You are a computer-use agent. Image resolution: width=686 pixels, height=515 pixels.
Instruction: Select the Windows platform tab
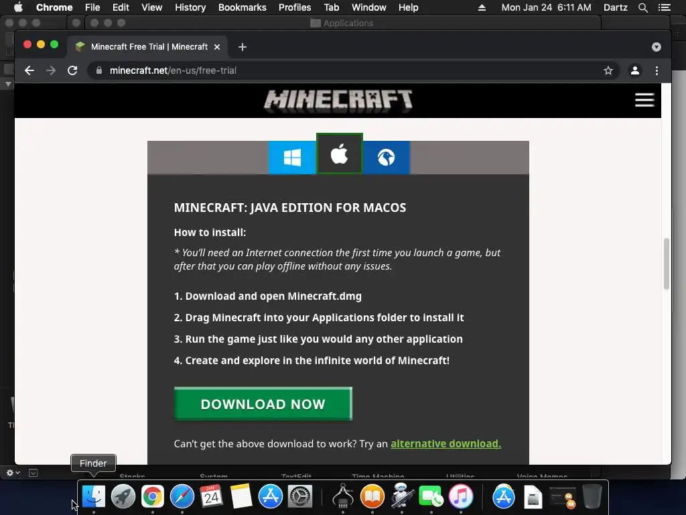[292, 158]
